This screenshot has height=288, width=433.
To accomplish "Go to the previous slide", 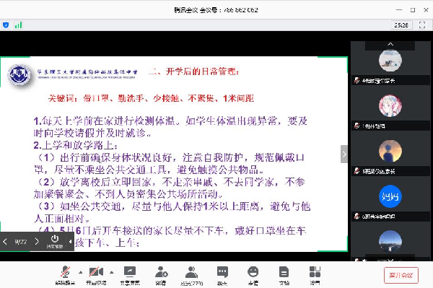I will pyautogui.click(x=5, y=242).
